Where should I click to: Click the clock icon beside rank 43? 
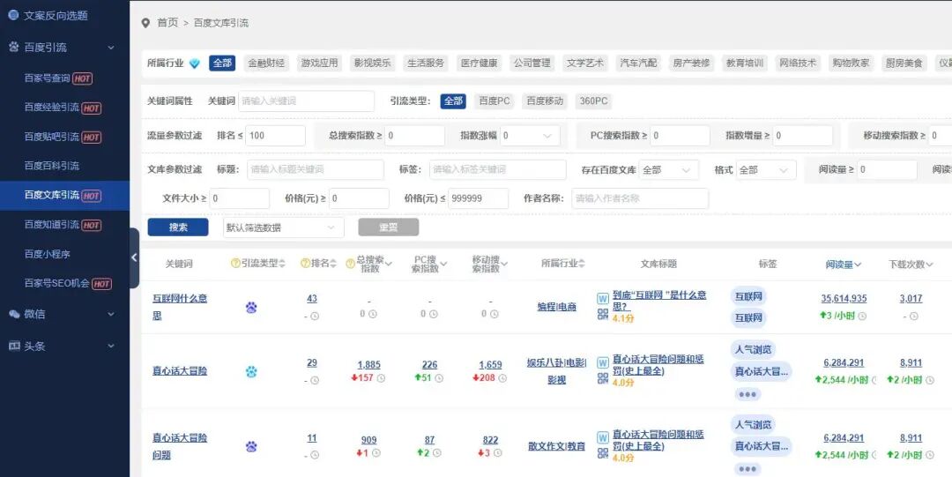[x=315, y=316]
